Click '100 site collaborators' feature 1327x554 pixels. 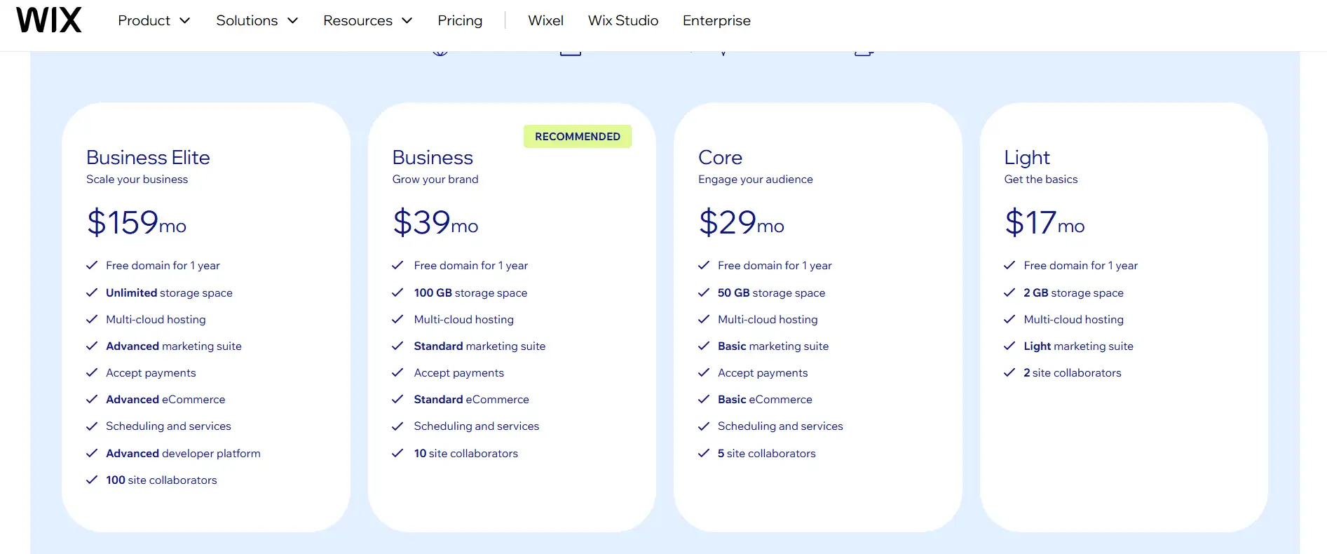(x=161, y=480)
